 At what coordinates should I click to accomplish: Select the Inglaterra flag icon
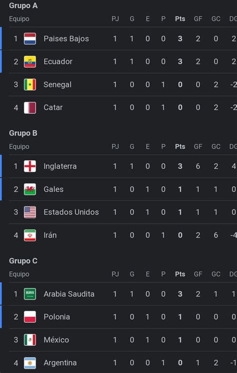click(30, 166)
